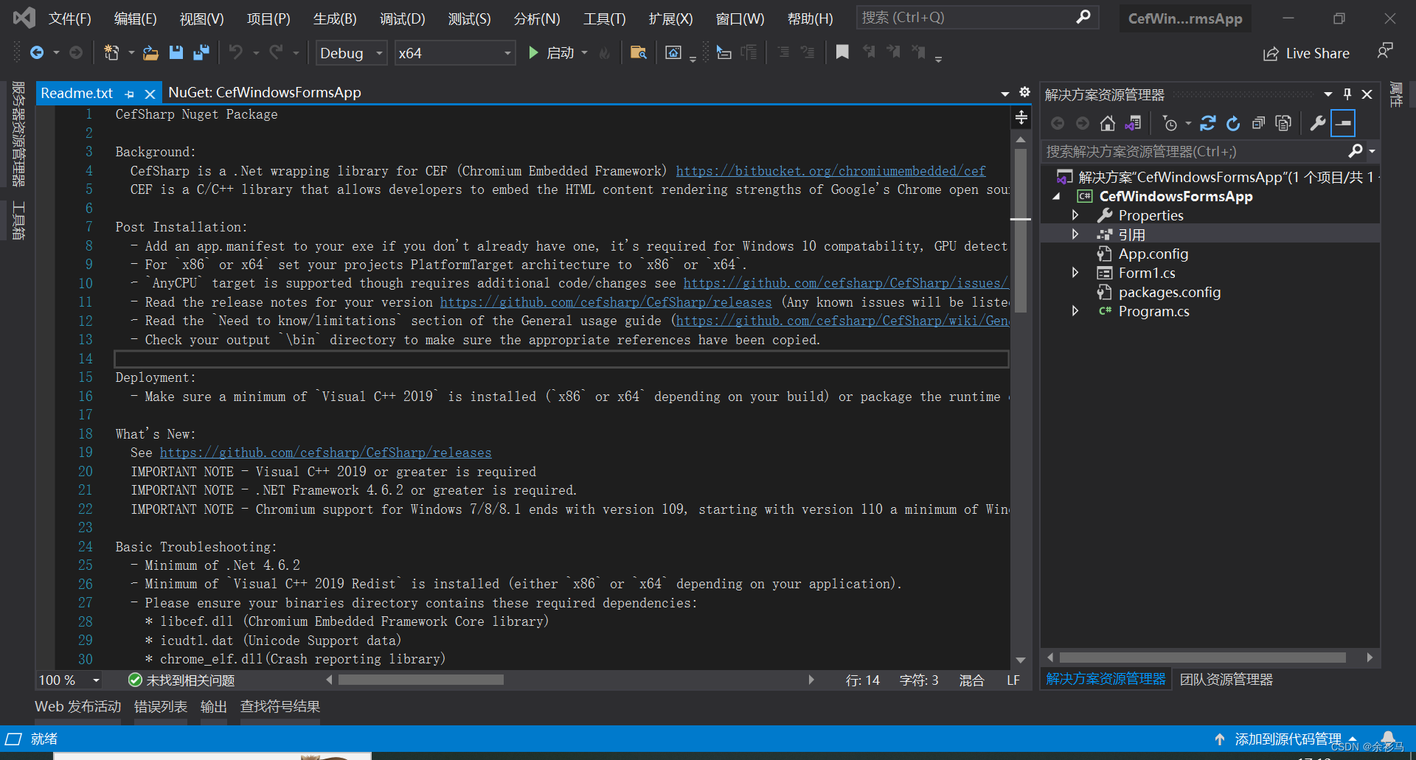
Task: Toggle Preview Selected Items in Solution Explorer
Action: click(x=1283, y=123)
